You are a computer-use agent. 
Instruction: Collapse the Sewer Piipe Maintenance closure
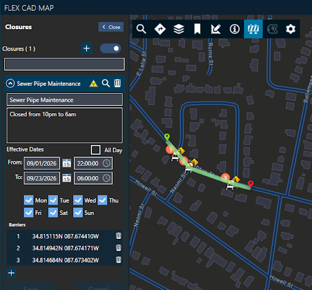[10, 83]
